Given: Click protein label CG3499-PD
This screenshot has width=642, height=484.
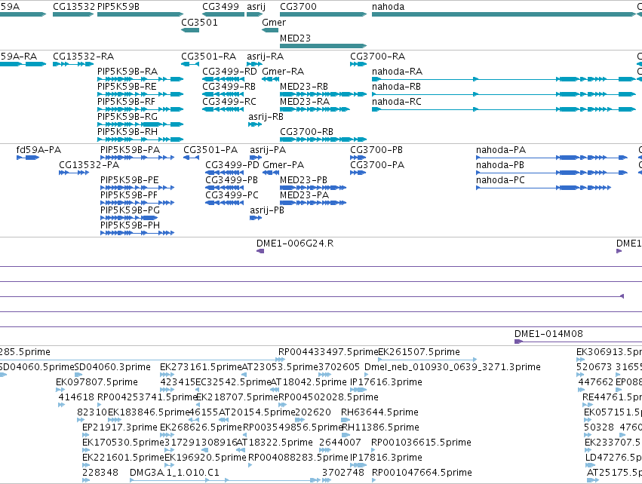Looking at the screenshot, I should [x=232, y=165].
